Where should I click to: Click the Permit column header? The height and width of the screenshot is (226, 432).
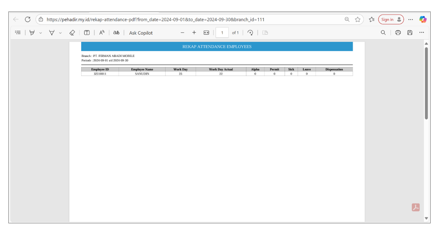(274, 69)
